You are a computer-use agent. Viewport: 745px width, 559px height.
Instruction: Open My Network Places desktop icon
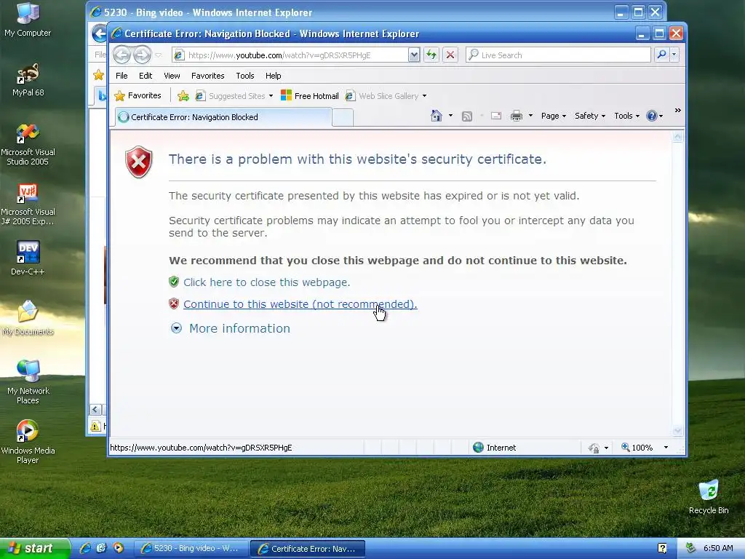pos(28,383)
